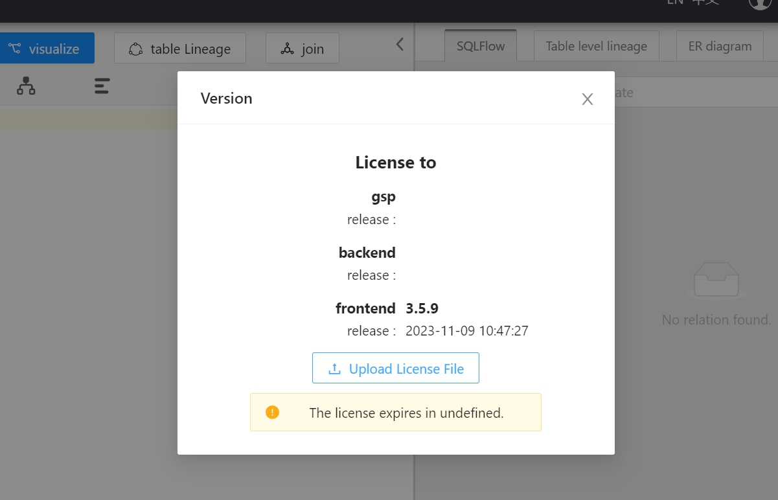Click the orange warning icon in the alert
This screenshot has height=500, width=778.
click(272, 412)
